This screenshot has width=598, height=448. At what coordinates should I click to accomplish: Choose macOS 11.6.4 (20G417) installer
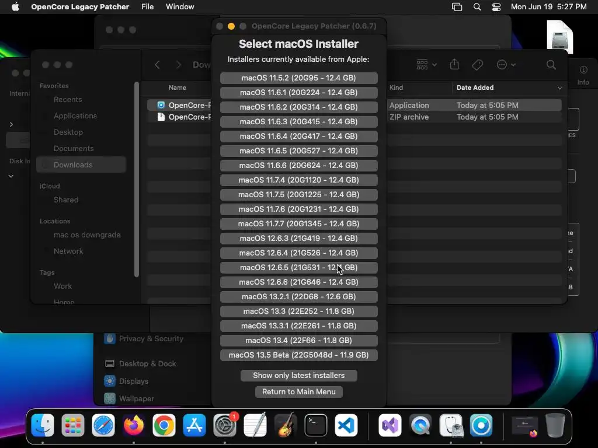298,136
